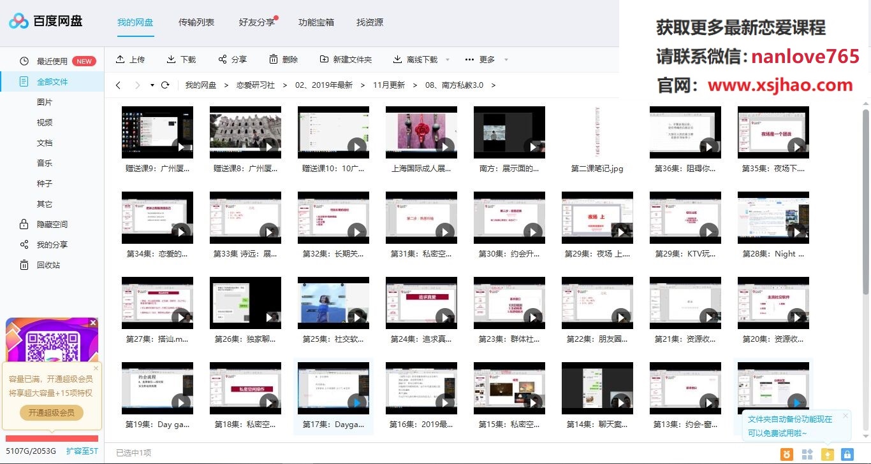Click the red storage capacity bar
This screenshot has width=871, height=464.
coord(52,439)
